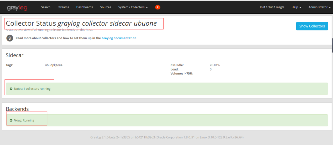Open the Help dropdown
This screenshot has width=333, height=145.
[296, 7]
